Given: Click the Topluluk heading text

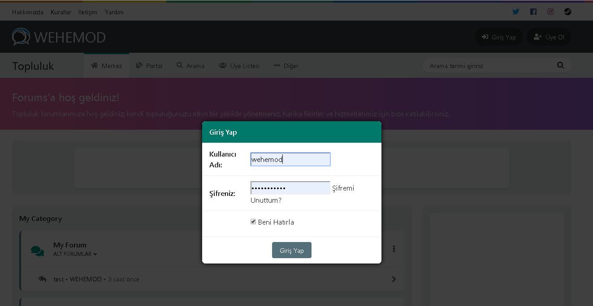Looking at the screenshot, I should (33, 66).
